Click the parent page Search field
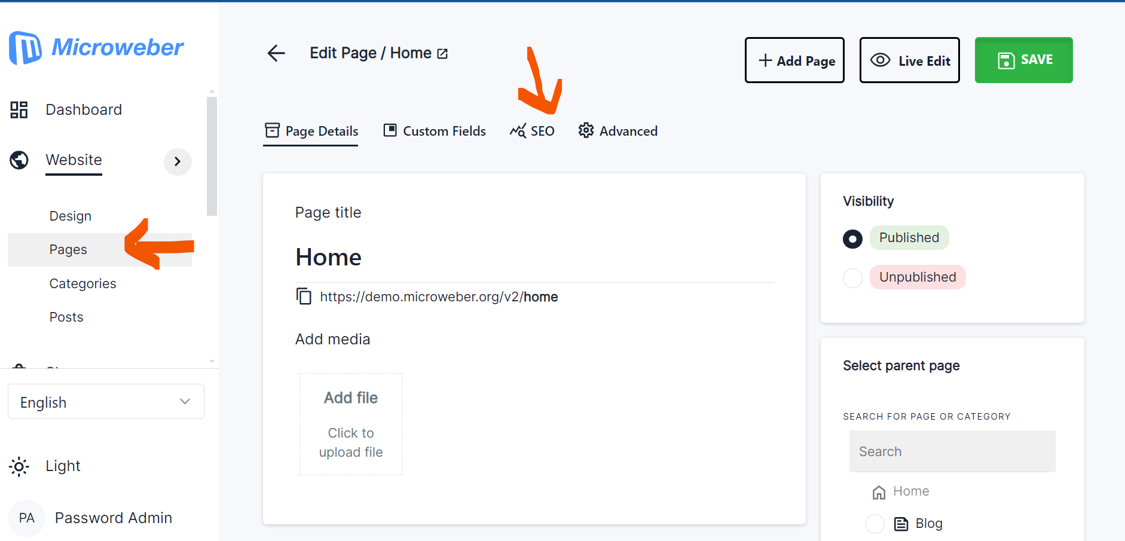 (x=952, y=451)
